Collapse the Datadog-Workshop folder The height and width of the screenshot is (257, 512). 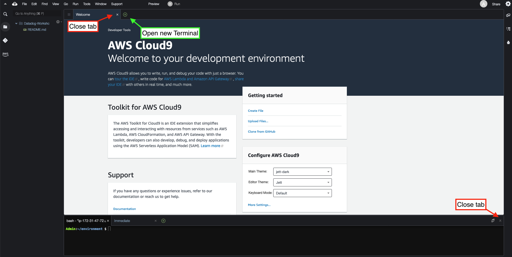pos(16,24)
